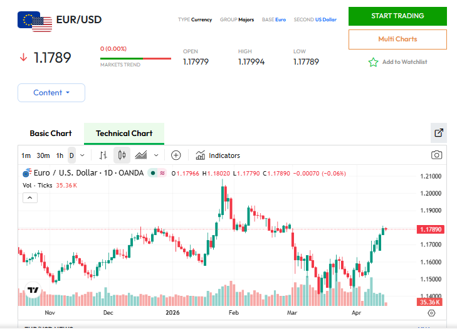
Task: Select the 30m timeframe
Action: click(43, 155)
